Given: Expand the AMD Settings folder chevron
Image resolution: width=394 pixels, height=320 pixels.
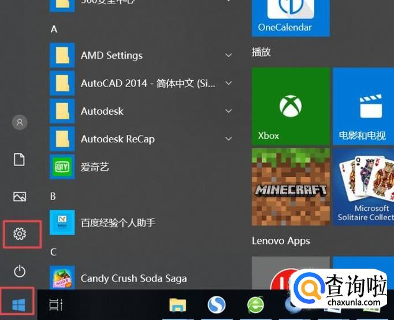Looking at the screenshot, I should [x=228, y=55].
